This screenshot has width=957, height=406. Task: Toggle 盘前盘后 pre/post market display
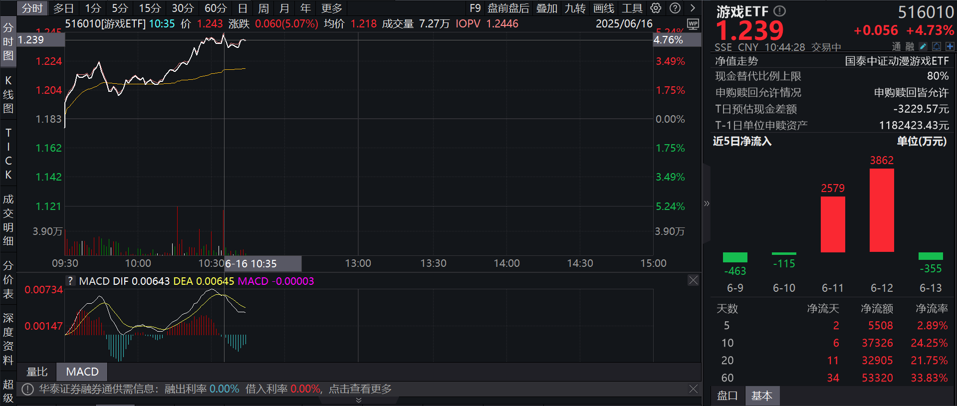pyautogui.click(x=508, y=8)
